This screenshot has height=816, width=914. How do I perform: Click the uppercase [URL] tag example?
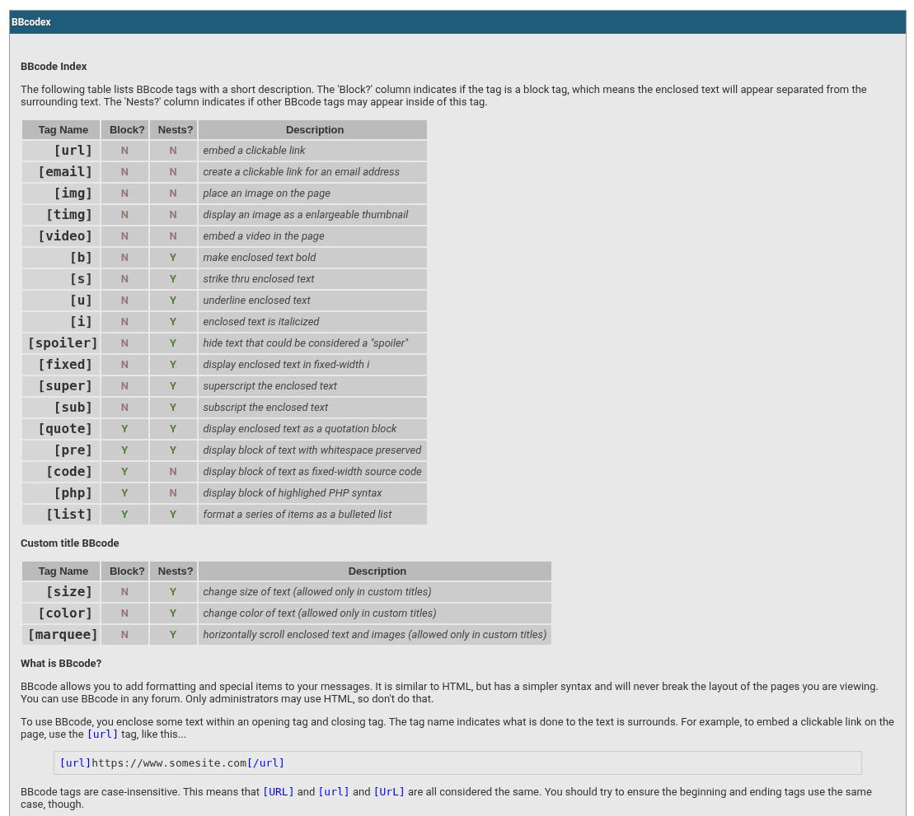pyautogui.click(x=278, y=792)
